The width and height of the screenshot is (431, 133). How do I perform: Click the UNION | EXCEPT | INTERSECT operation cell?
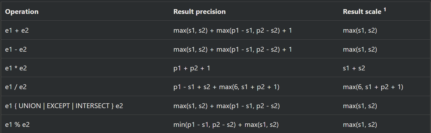[x=64, y=106]
